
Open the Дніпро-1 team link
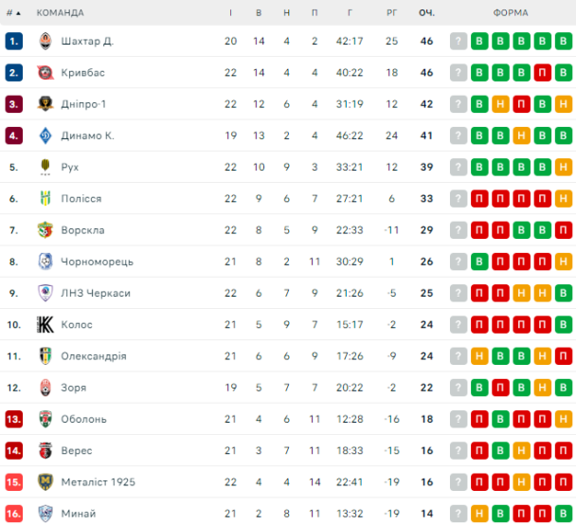(83, 104)
